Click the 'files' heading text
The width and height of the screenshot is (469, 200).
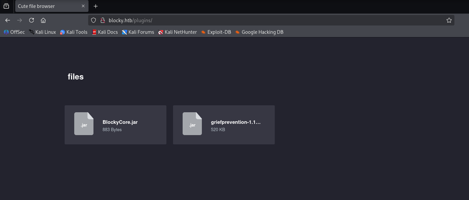[76, 77]
